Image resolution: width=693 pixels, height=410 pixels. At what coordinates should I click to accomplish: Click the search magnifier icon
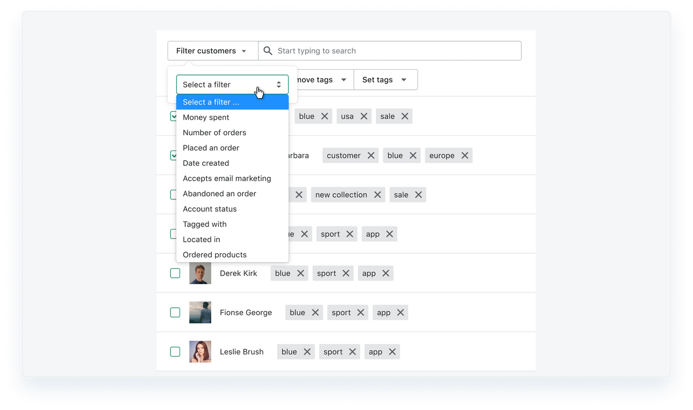(268, 51)
